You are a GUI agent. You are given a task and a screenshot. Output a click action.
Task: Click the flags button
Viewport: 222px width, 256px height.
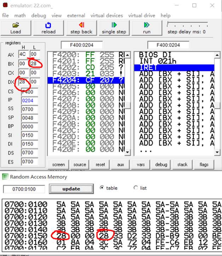coord(204,164)
